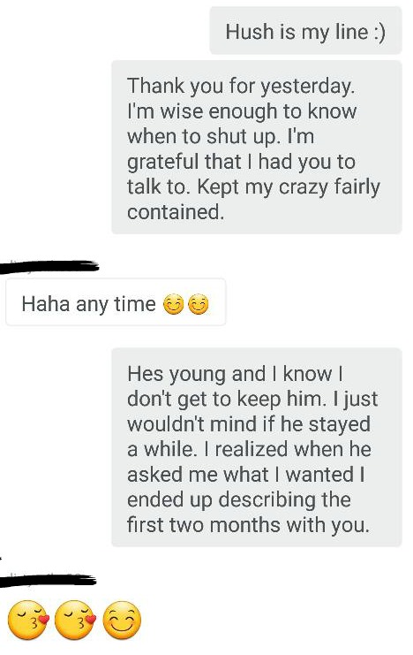Click second smiling emoji after 'Haha any time'

tap(199, 304)
